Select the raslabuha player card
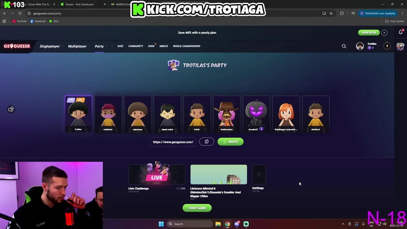Image resolution: width=407 pixels, height=229 pixels. click(108, 114)
